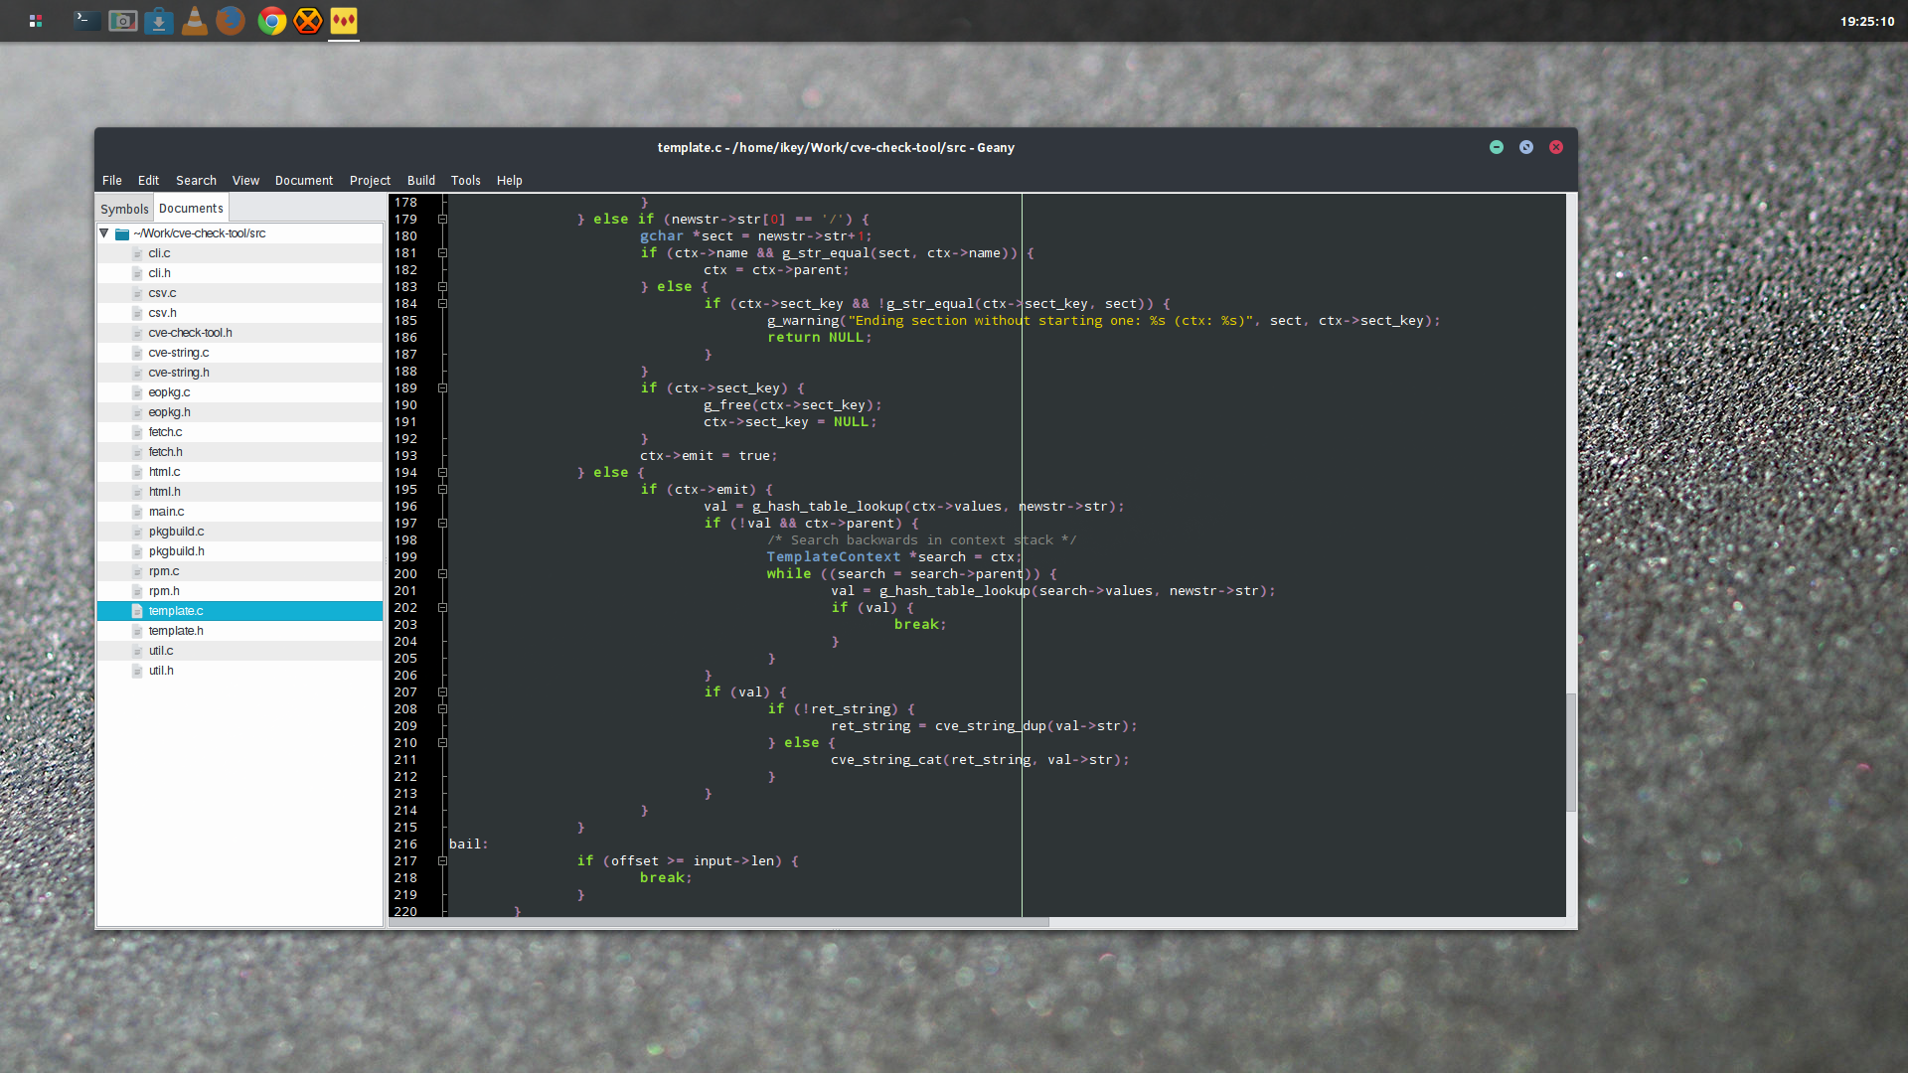Viewport: 1908px width, 1073px height.
Task: Open eopkg.c document
Action: (239, 392)
